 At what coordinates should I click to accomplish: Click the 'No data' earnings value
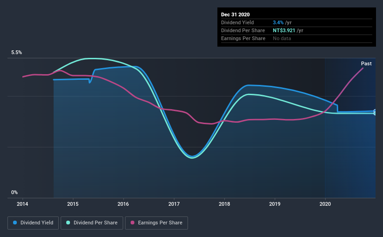[x=282, y=38]
